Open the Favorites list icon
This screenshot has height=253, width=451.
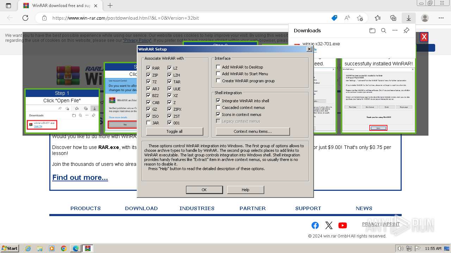coord(378,18)
